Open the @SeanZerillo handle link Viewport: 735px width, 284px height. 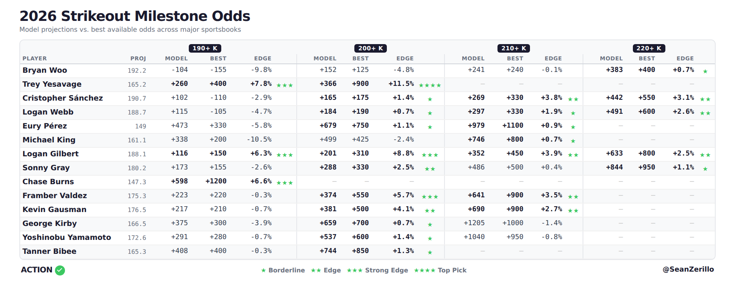[x=688, y=269]
